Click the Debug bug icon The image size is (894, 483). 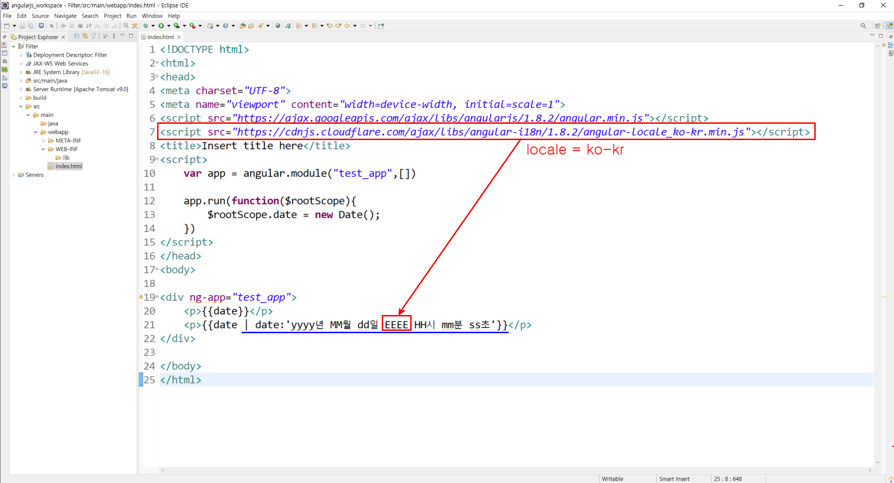(146, 26)
